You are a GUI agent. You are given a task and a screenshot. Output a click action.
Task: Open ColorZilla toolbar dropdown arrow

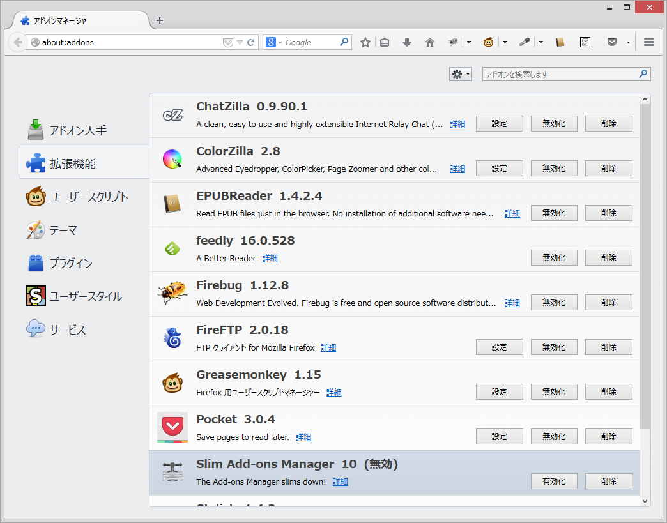(x=540, y=42)
